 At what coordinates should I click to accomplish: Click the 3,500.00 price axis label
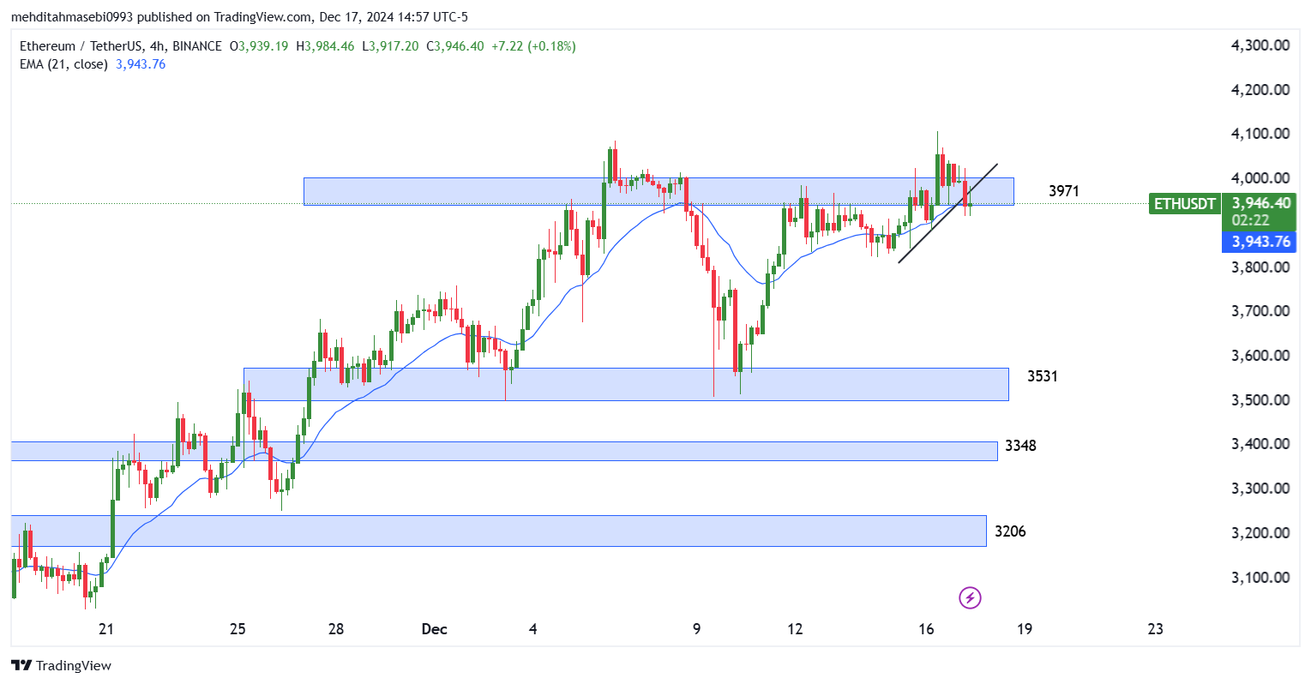1260,400
